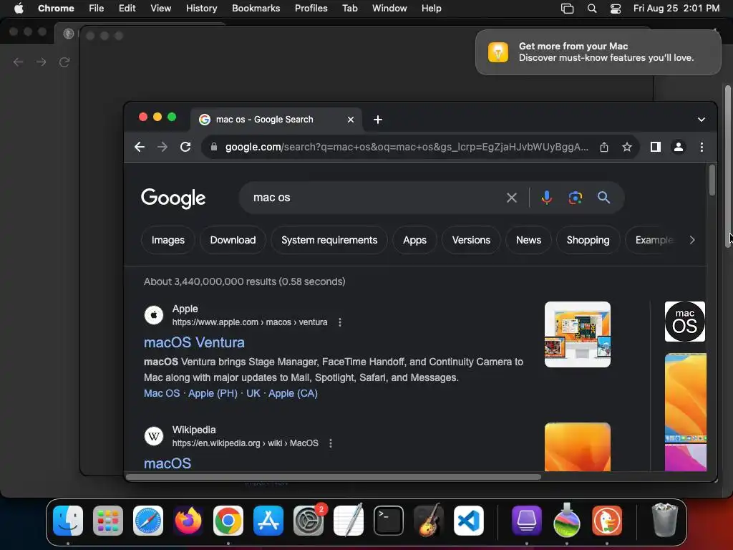733x550 pixels.
Task: Open the macOS Ventura result link
Action: coord(194,342)
